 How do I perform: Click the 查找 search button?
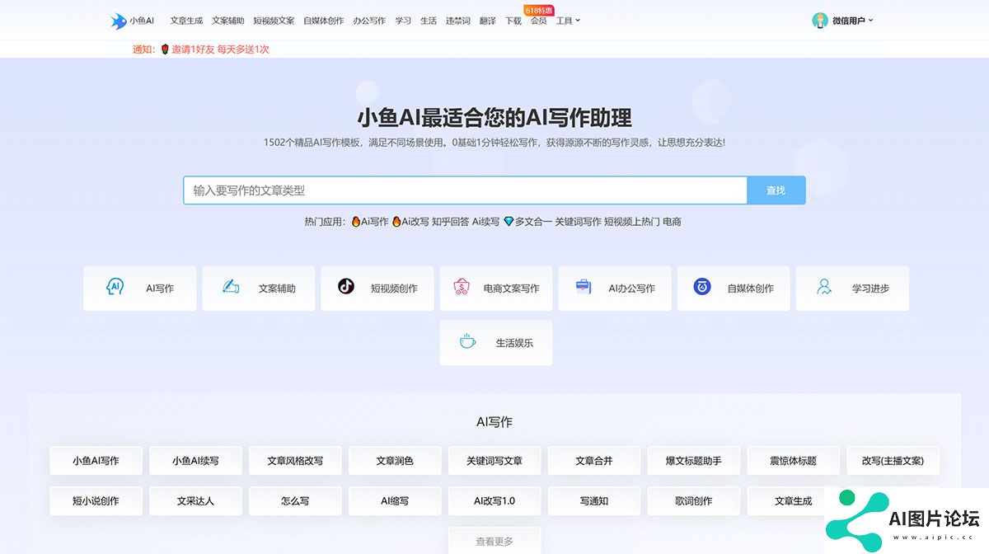(x=776, y=190)
